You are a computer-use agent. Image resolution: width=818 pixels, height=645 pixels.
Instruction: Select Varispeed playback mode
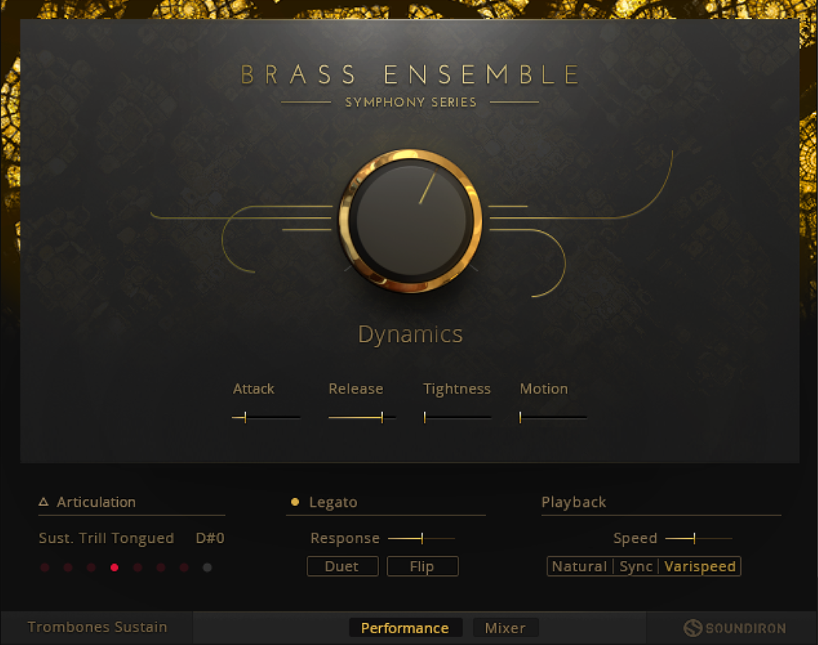699,566
